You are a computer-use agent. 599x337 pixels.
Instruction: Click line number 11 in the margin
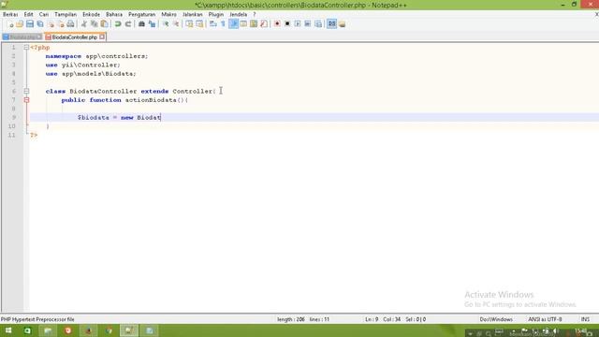click(12, 135)
